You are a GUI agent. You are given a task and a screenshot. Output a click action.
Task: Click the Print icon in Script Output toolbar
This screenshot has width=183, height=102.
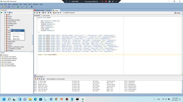click(41, 79)
